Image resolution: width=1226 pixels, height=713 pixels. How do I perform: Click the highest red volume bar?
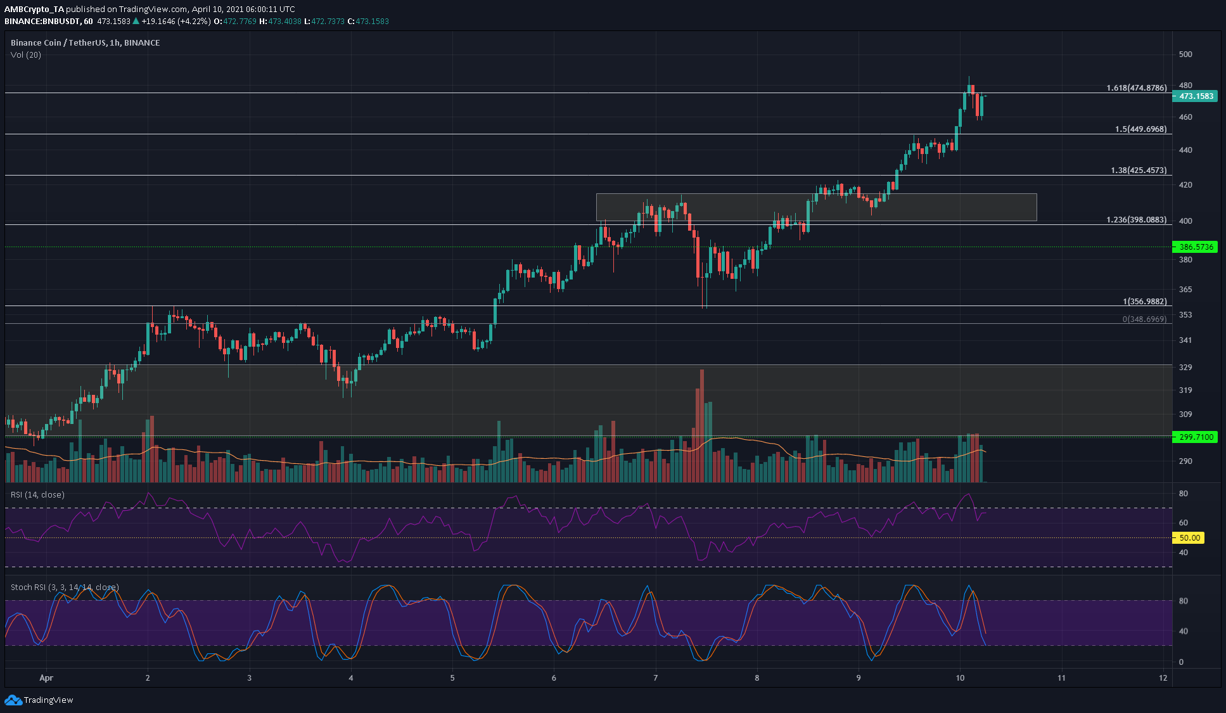[x=702, y=426]
